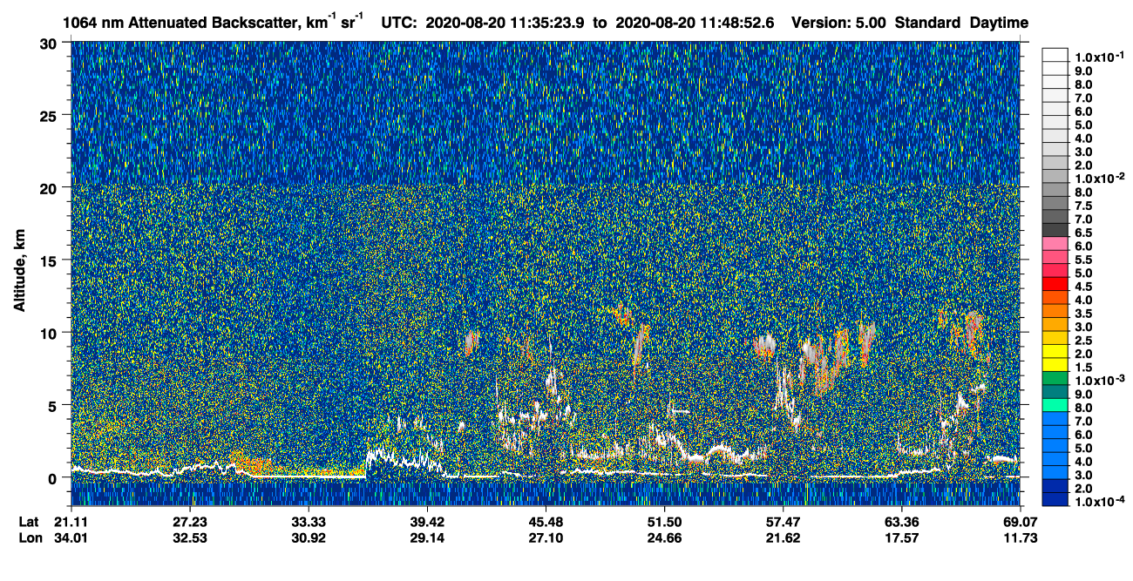Click latitude value "57.47"

pos(783,521)
